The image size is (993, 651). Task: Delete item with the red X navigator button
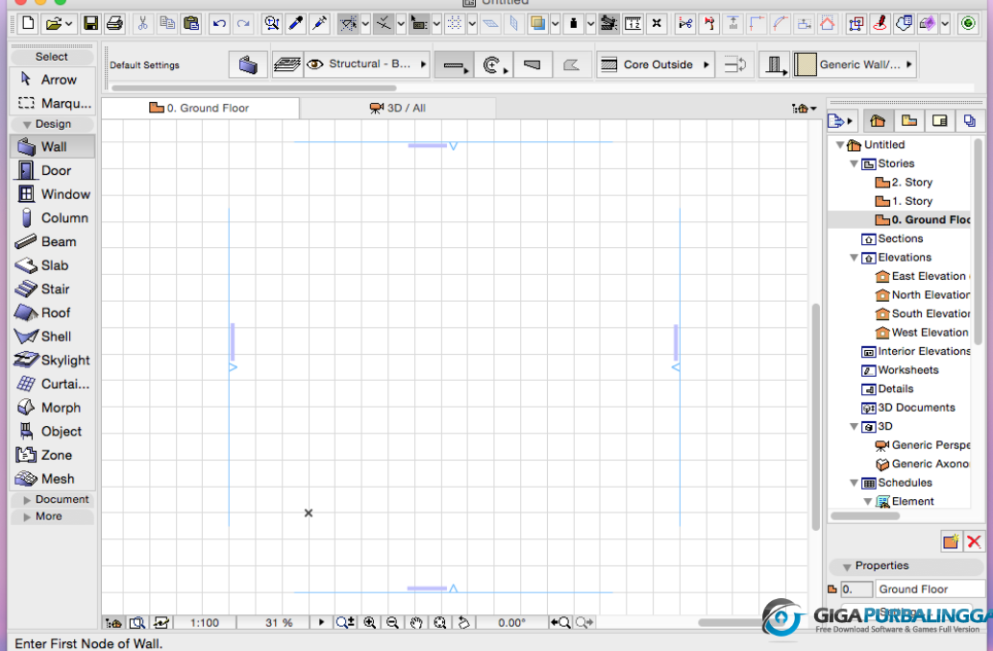click(974, 541)
